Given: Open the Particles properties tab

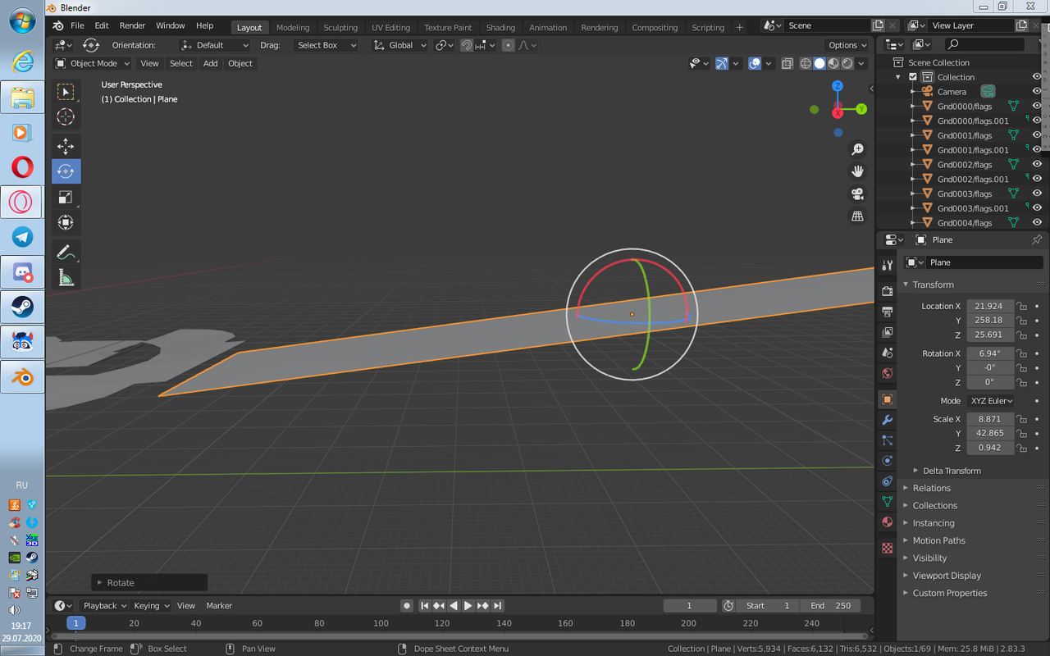Looking at the screenshot, I should click(x=887, y=440).
